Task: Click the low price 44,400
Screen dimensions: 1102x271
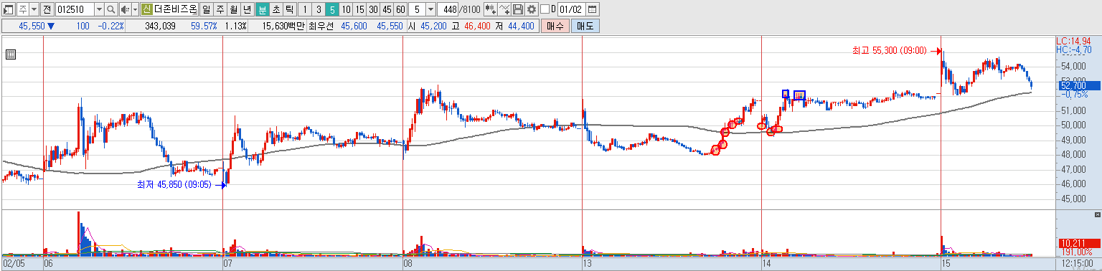Action: pos(521,26)
